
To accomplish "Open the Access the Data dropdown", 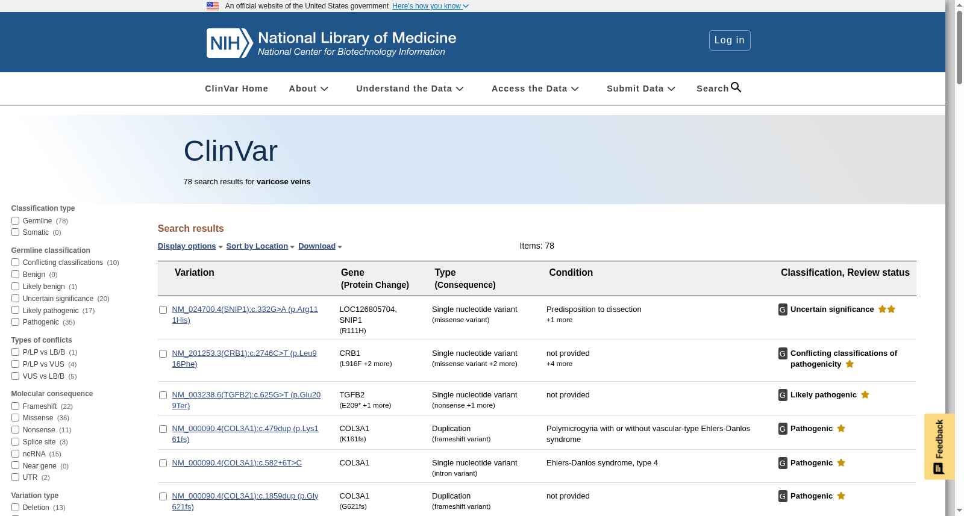I will tap(535, 89).
